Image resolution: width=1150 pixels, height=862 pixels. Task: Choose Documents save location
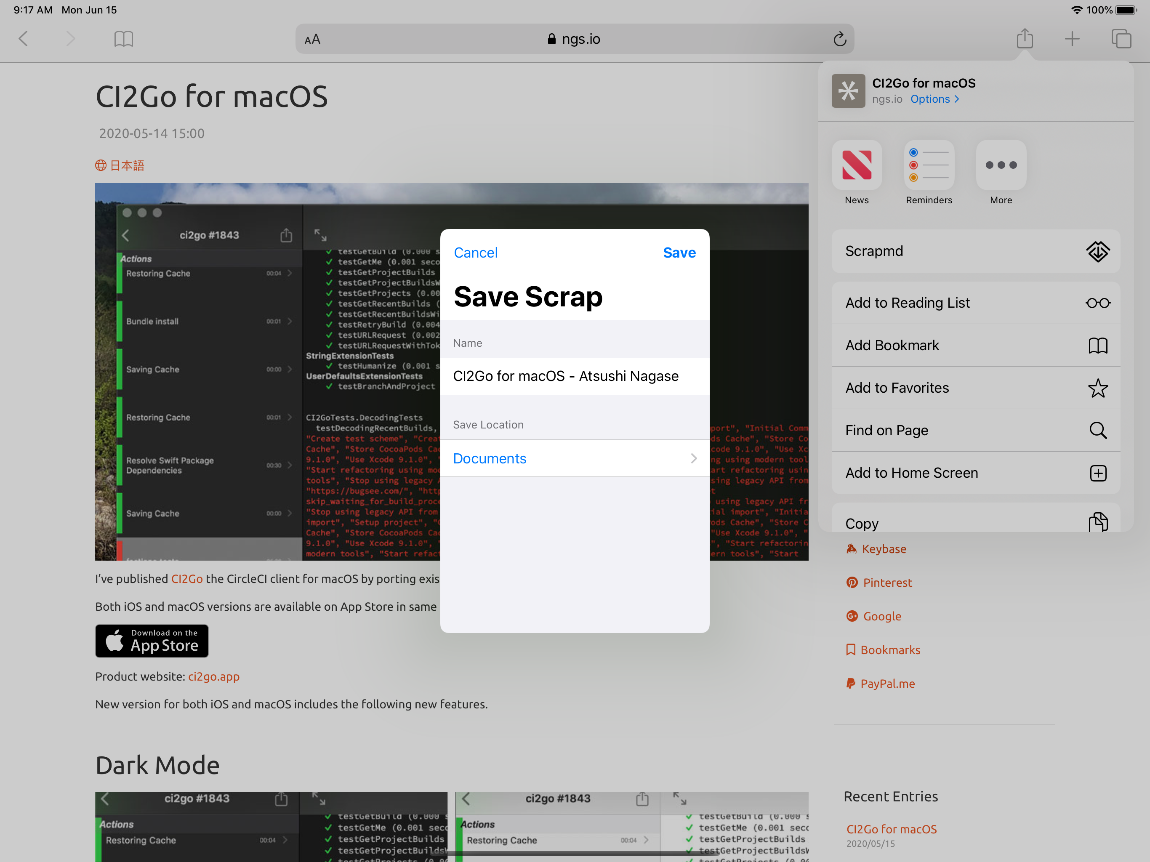(575, 458)
